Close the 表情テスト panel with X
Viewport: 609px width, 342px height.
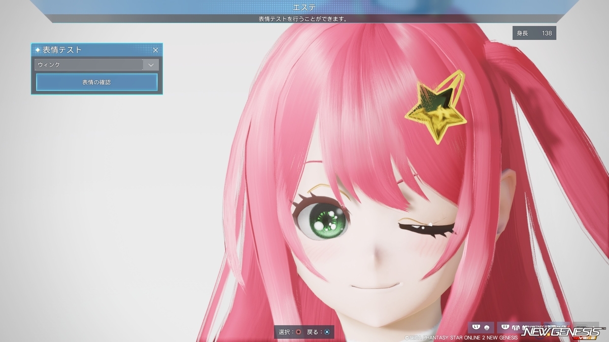pyautogui.click(x=156, y=50)
